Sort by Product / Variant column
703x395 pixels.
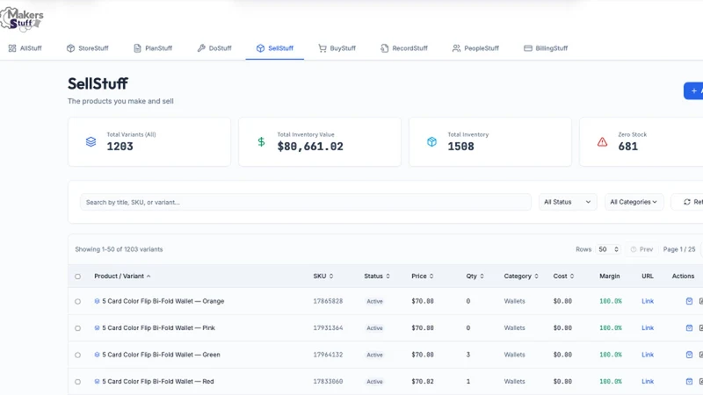point(122,276)
